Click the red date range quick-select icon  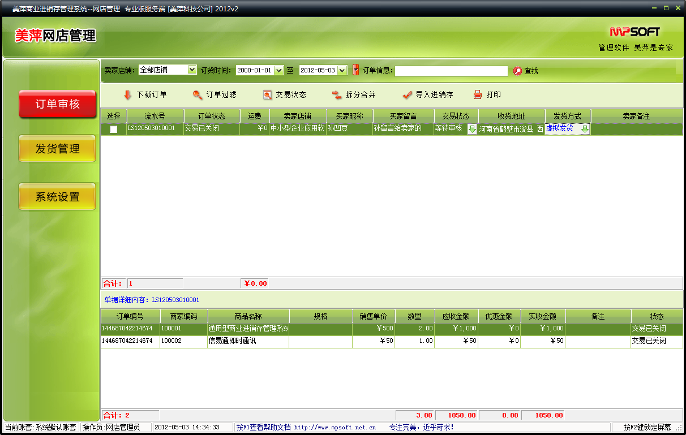pyautogui.click(x=355, y=70)
